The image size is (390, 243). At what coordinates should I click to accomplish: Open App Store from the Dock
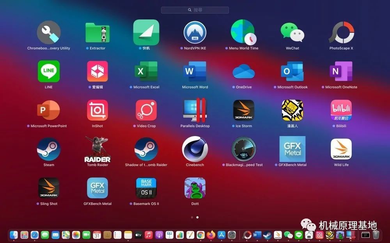point(222,234)
